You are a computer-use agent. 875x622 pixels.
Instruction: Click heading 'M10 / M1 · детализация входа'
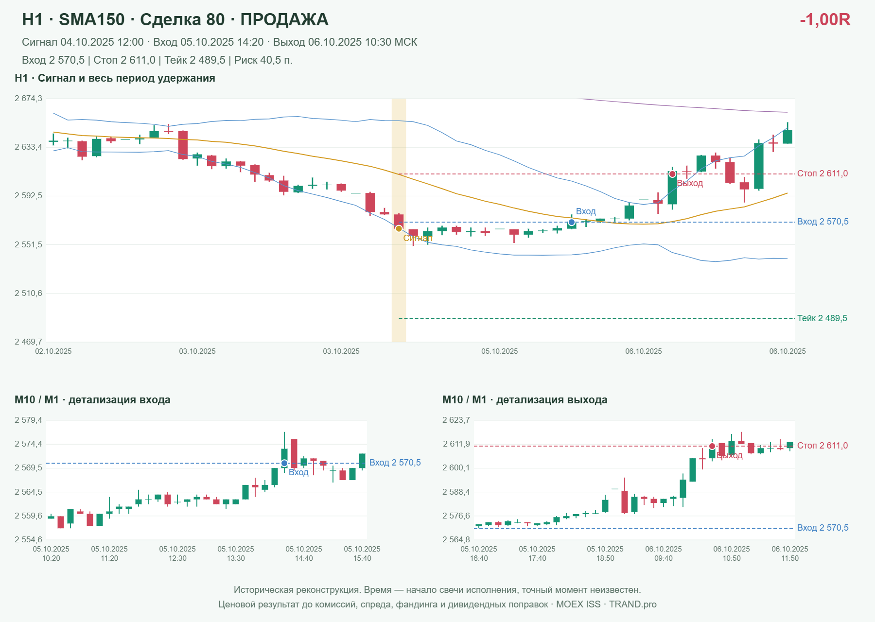(x=92, y=400)
